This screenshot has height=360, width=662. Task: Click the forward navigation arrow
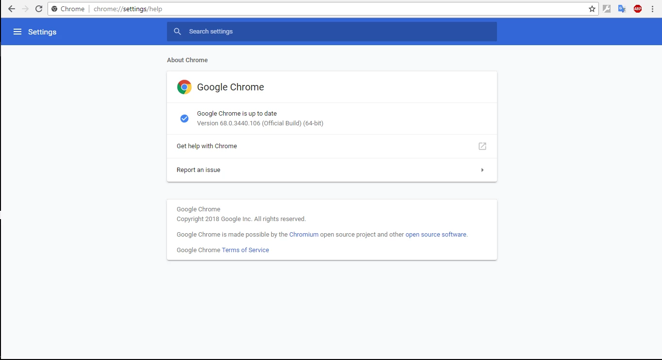tap(25, 9)
